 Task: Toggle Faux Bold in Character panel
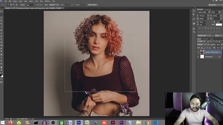coord(200,28)
